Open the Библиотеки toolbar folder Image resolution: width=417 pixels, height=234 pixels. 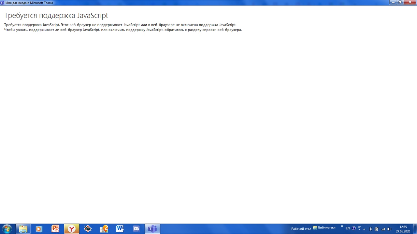[324, 228]
